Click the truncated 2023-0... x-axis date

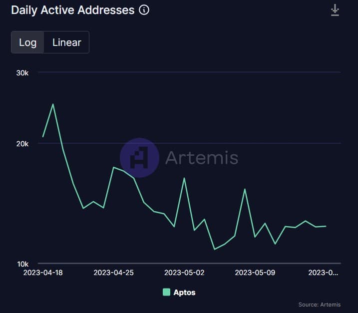point(323,273)
